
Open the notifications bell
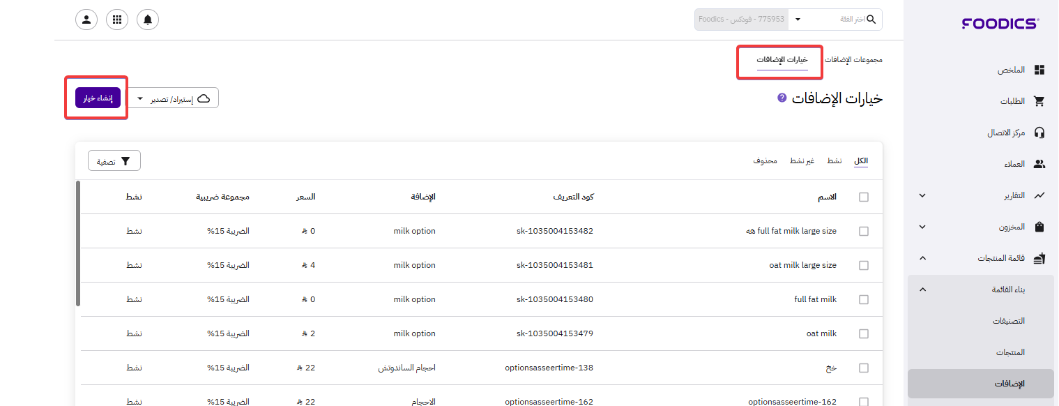click(x=148, y=20)
